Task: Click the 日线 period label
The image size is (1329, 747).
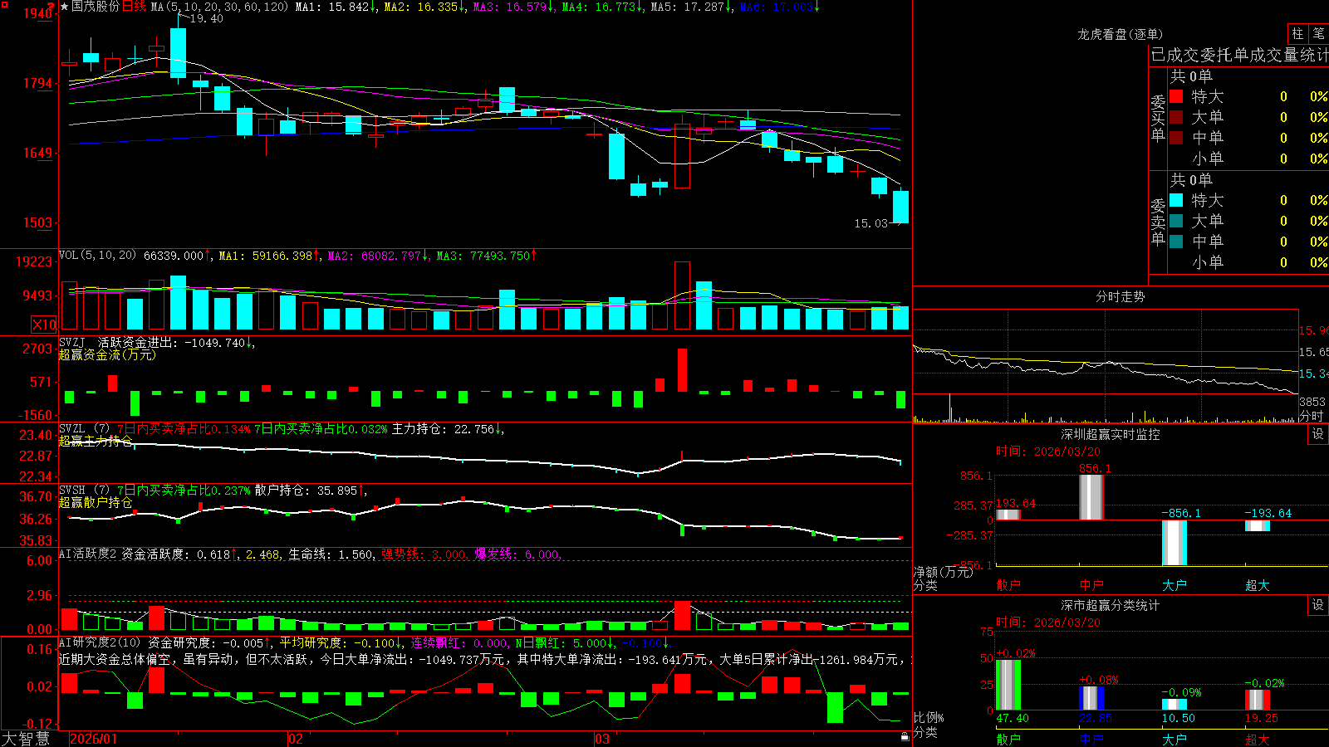Action: (x=134, y=7)
